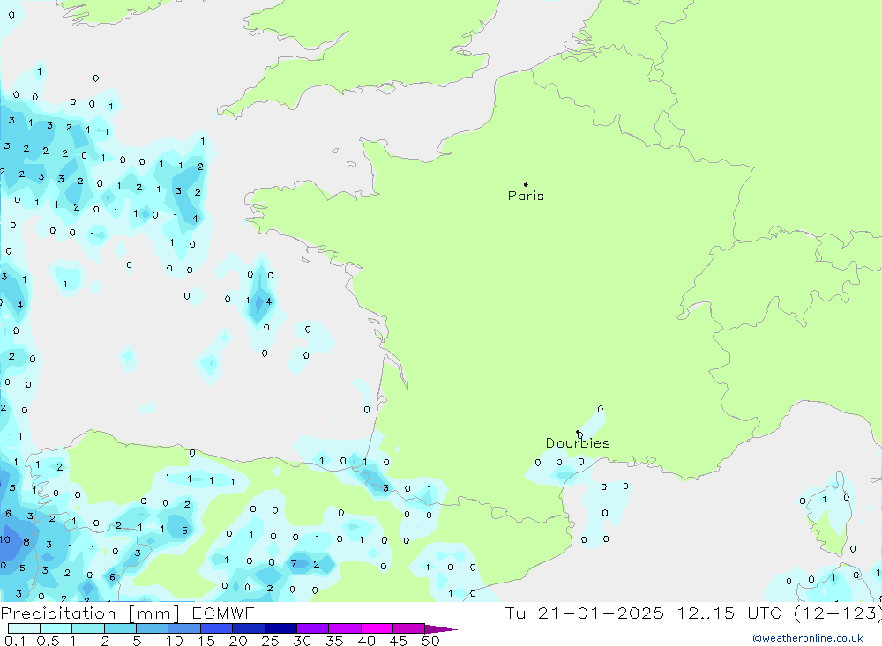Click the precipitation value 10 on the map
The height and width of the screenshot is (646, 882).
4,539
